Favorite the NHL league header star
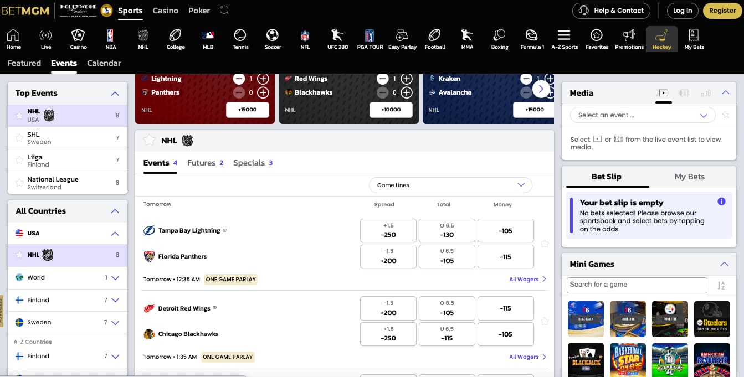 coord(149,140)
